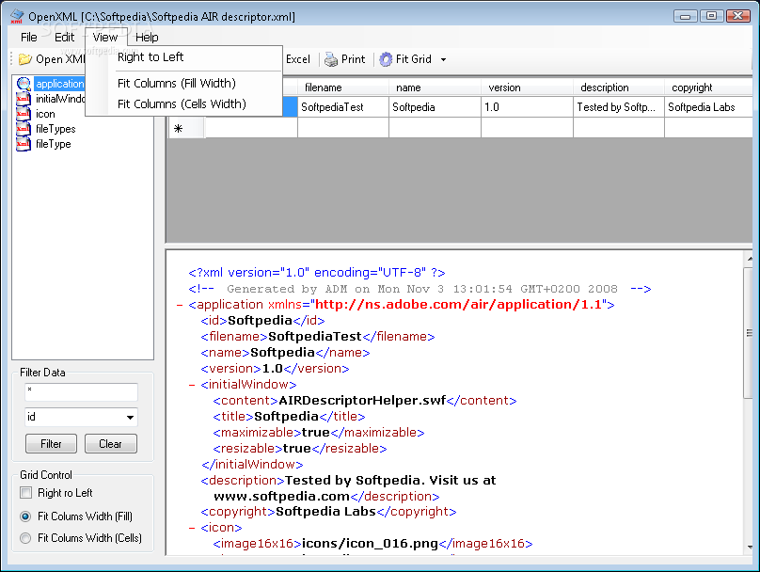Click the Fit Grid gear icon
760x572 pixels.
(x=386, y=59)
